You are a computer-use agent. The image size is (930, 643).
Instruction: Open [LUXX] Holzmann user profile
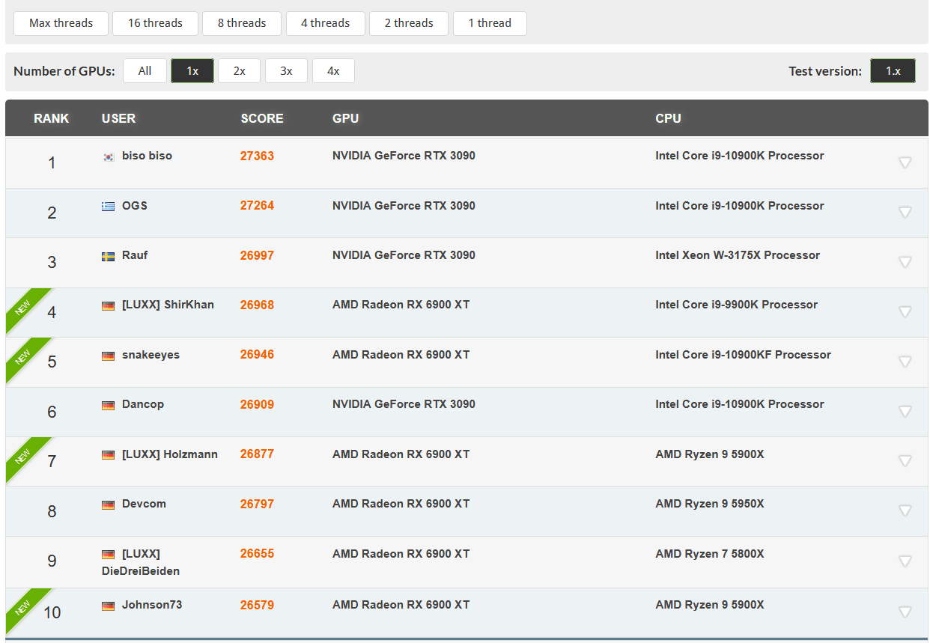[x=170, y=454]
